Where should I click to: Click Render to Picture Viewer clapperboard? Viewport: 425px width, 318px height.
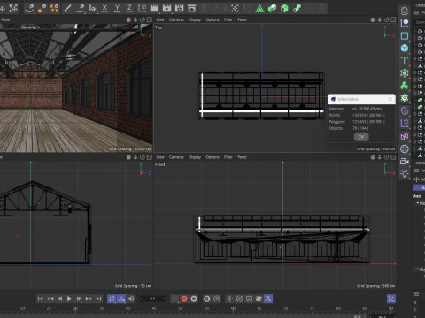pos(166,8)
